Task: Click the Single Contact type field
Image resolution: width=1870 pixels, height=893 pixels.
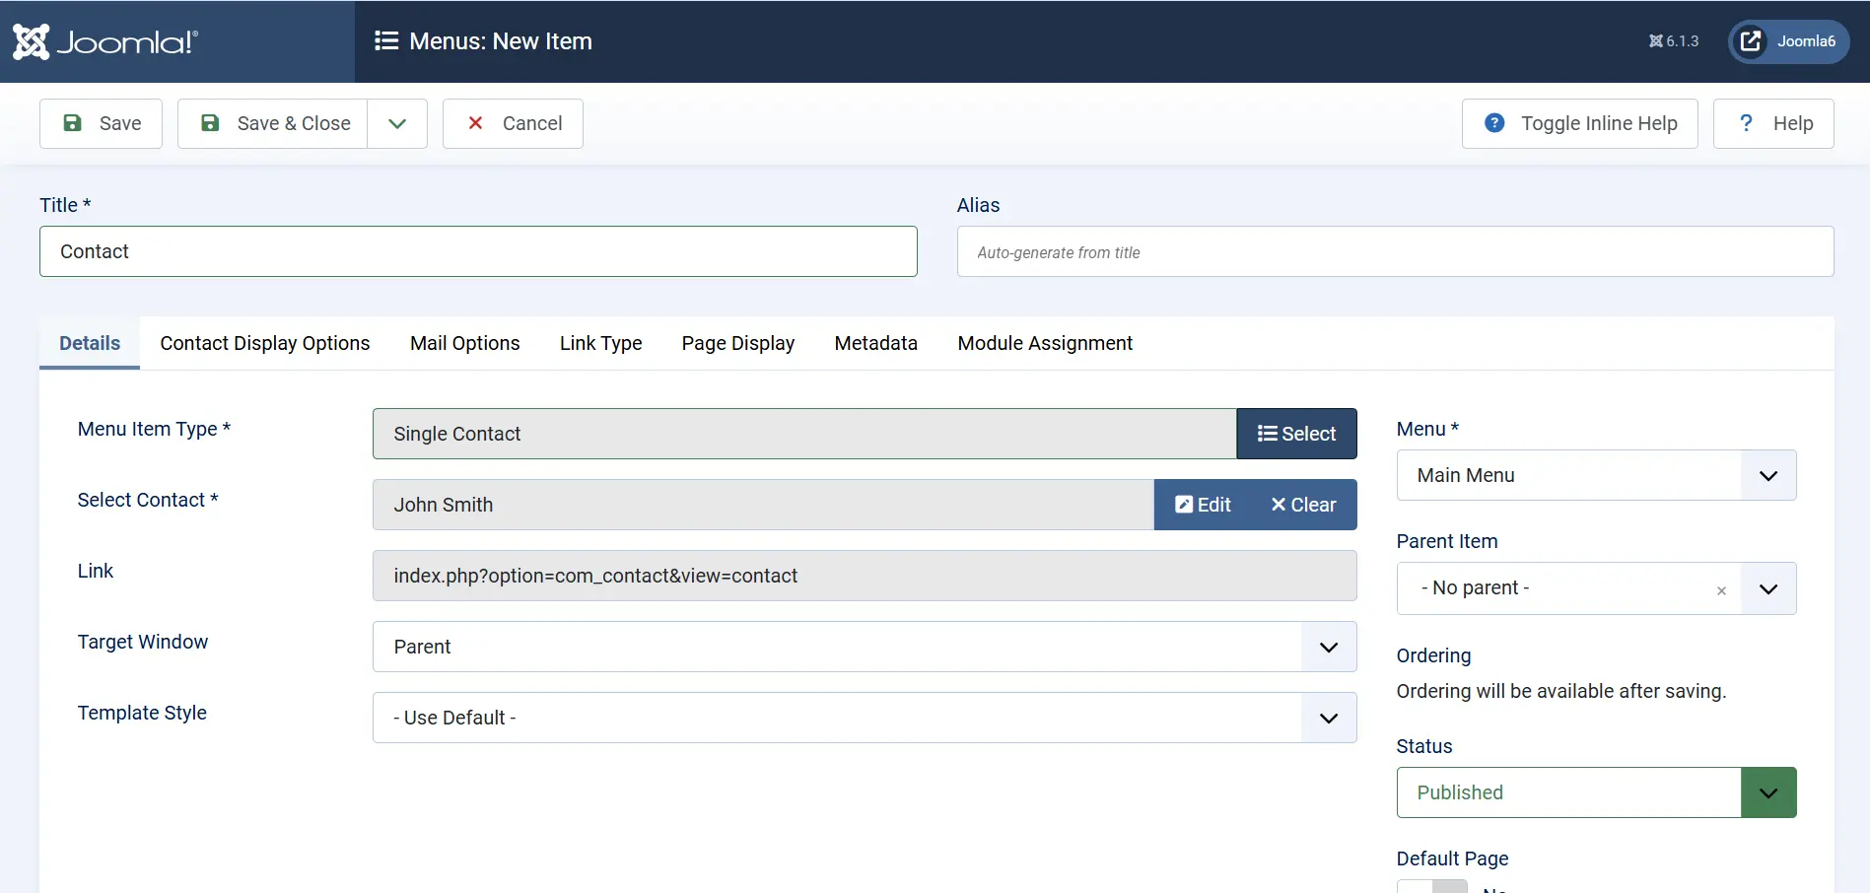Action: [x=804, y=434]
